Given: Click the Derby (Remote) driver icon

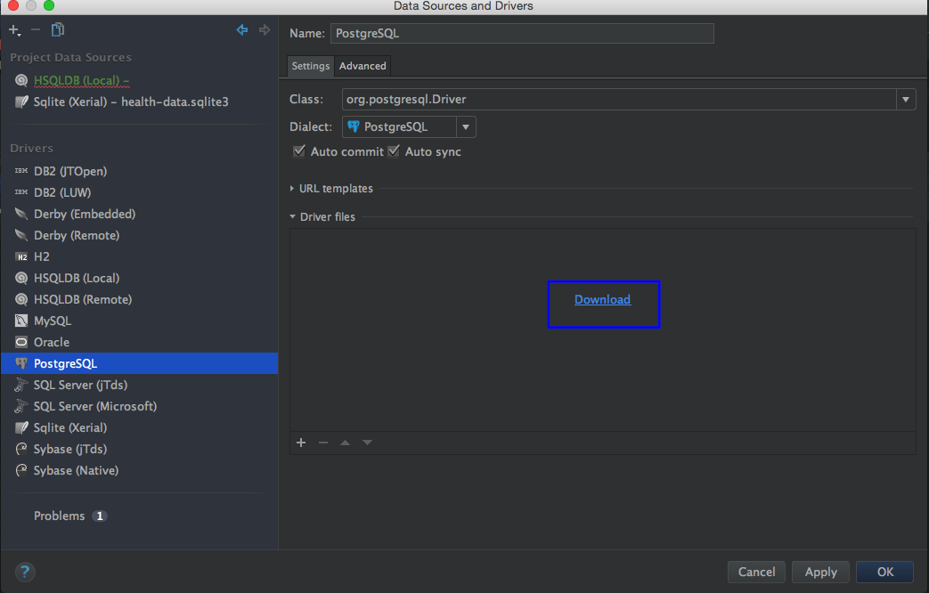Looking at the screenshot, I should [21, 235].
